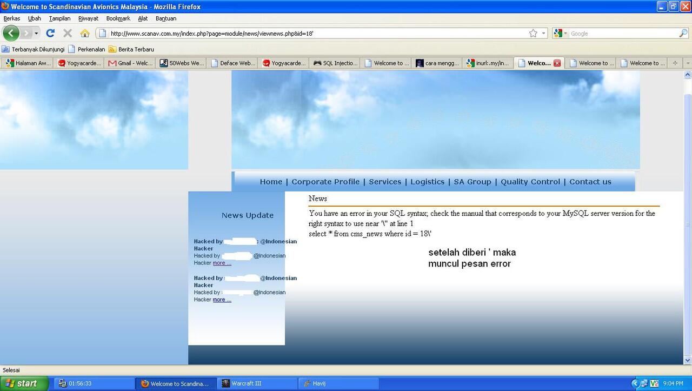
Task: Open the Bantuan menu
Action: pyautogui.click(x=166, y=18)
